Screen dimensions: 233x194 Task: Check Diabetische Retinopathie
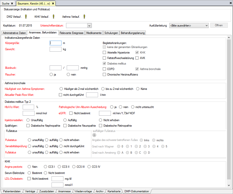(101, 126)
